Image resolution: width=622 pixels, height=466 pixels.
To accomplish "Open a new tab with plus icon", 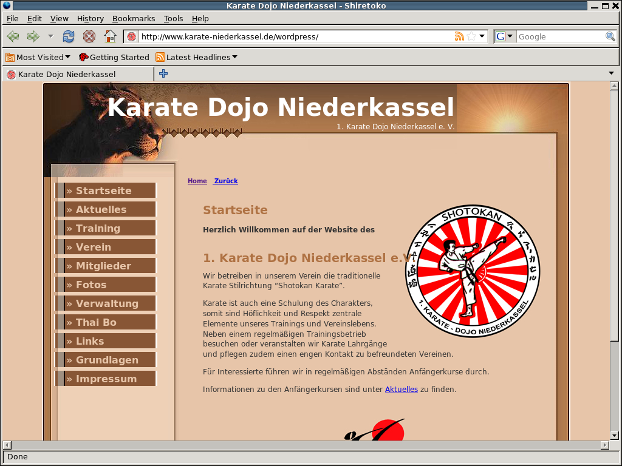I will pyautogui.click(x=163, y=74).
